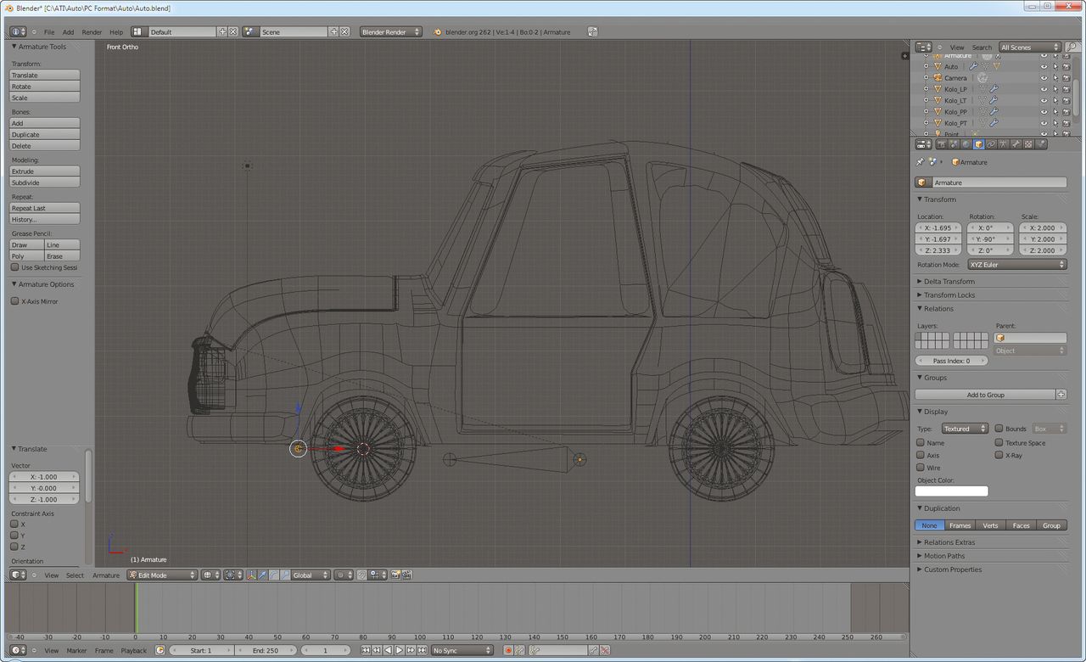
Task: Click the modifier wrench icon on Kolo_PT row
Action: pyautogui.click(x=994, y=122)
